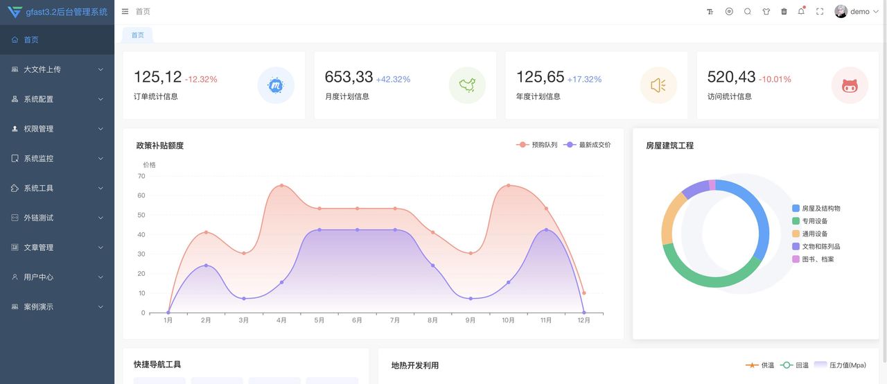The width and height of the screenshot is (887, 384).
Task: Click the 外链测试 sidebar icon
Action: [15, 218]
